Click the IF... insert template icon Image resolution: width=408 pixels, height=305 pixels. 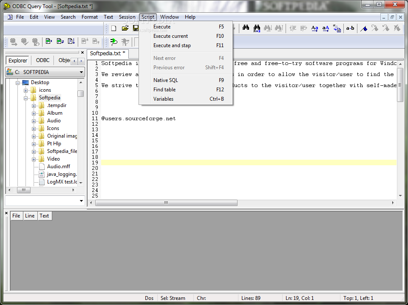337,28
